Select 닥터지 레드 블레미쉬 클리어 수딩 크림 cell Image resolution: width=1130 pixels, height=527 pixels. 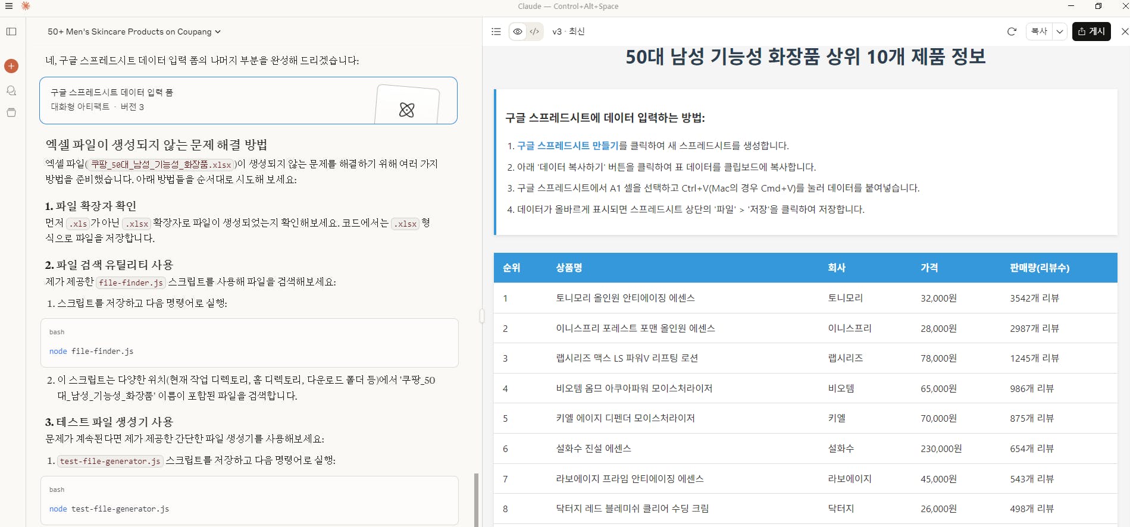tap(633, 509)
